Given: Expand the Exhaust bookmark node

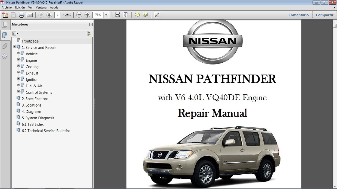Looking at the screenshot, I should pos(18,72).
